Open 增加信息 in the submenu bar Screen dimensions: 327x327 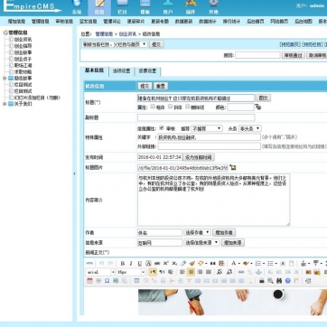(x=16, y=22)
